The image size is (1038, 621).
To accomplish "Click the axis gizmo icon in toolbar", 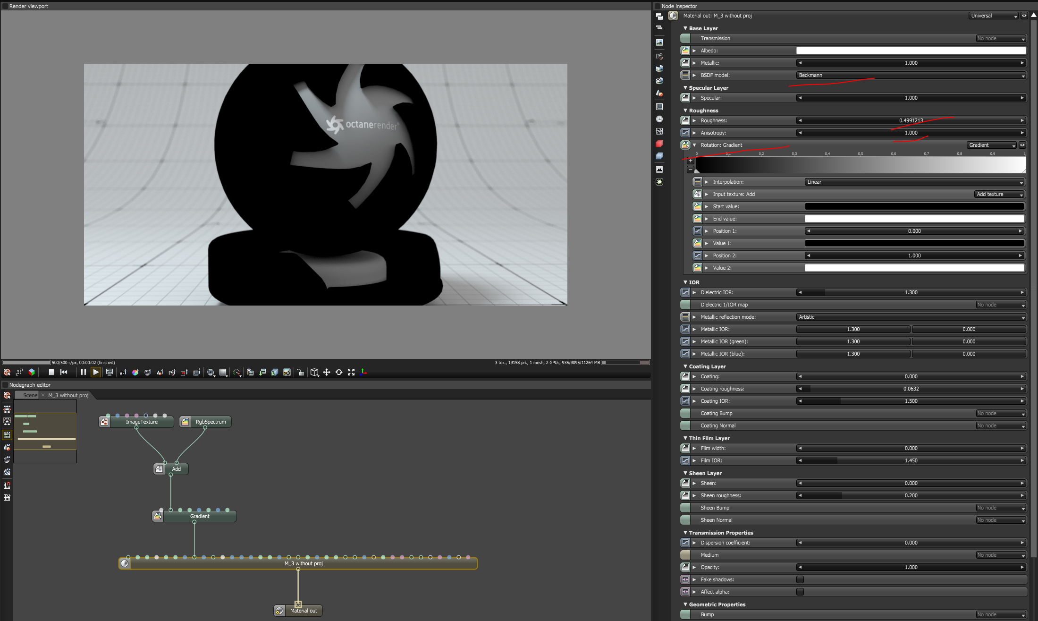I will tap(363, 372).
